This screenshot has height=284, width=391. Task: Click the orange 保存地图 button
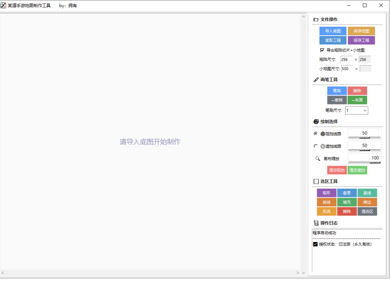[361, 31]
